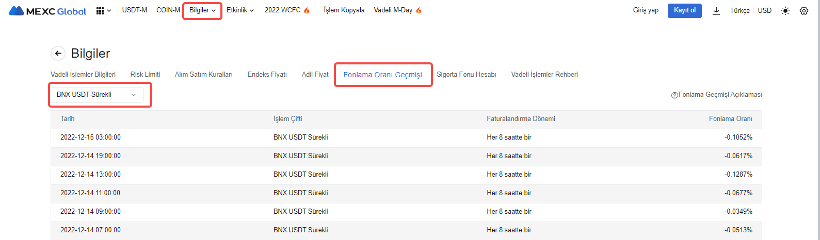
Task: Open the settings gear icon
Action: click(x=804, y=11)
